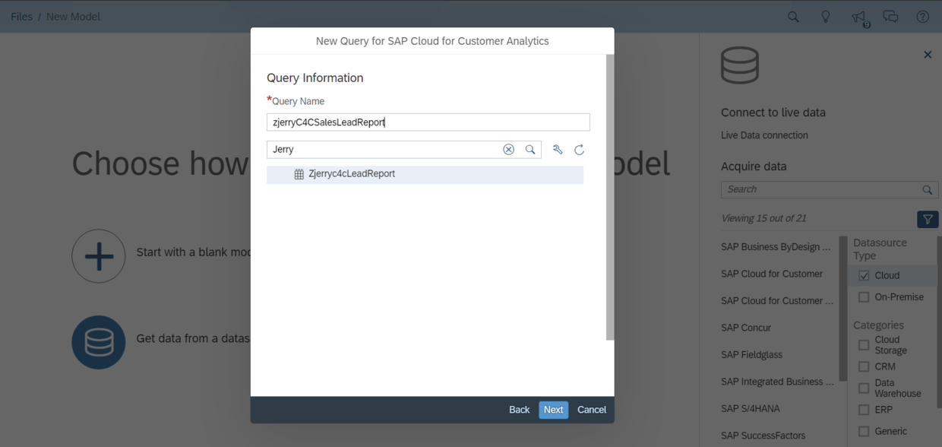942x447 pixels.
Task: Select SAP Fieldglass datasource
Action: [751, 354]
